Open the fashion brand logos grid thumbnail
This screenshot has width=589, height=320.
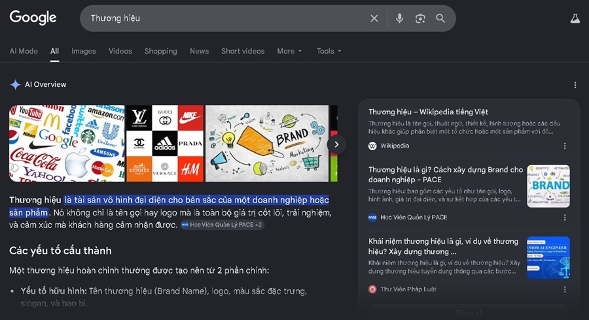tap(165, 144)
